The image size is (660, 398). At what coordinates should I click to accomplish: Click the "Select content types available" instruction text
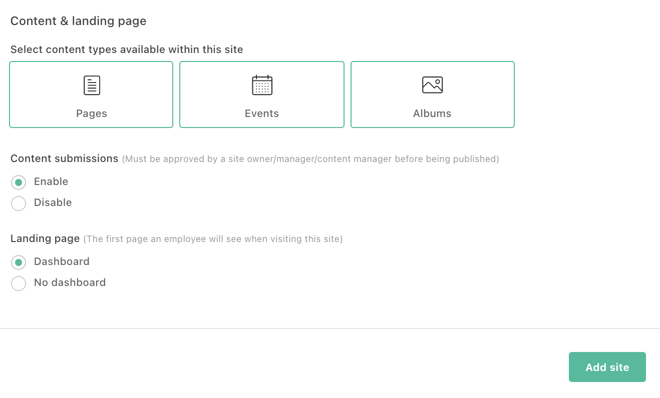coord(127,49)
